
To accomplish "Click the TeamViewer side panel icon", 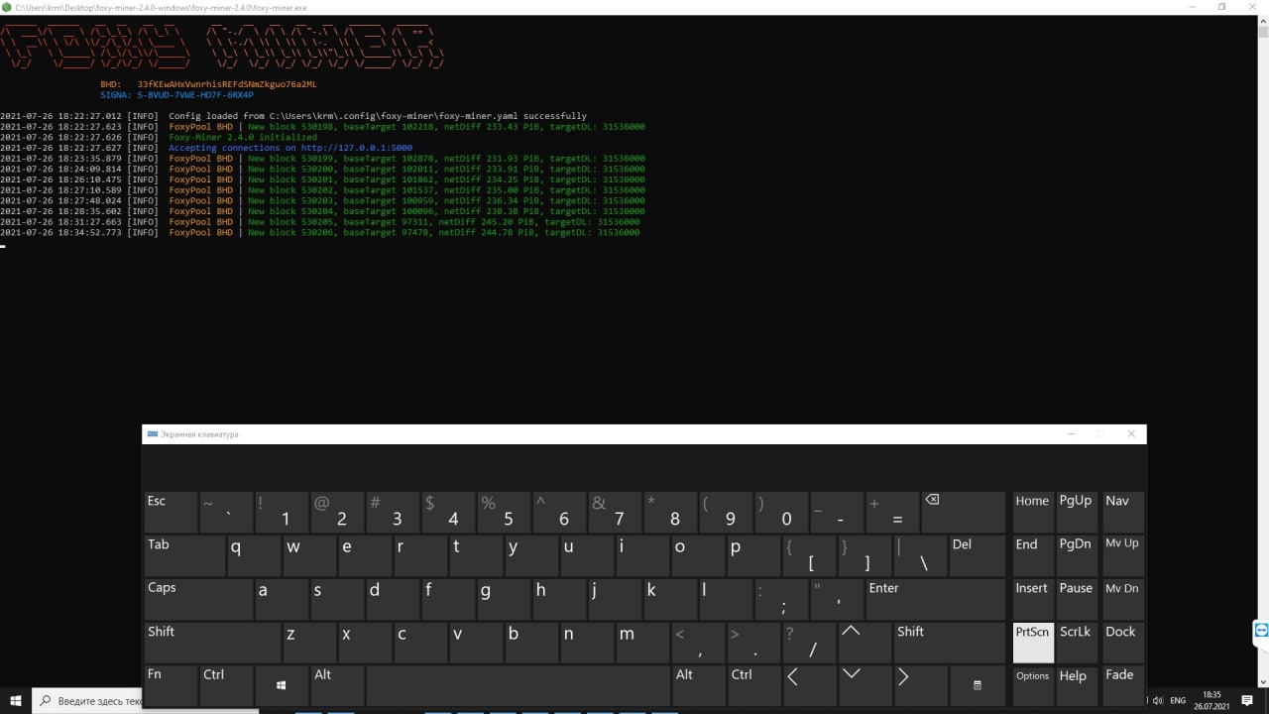I will click(x=1260, y=631).
